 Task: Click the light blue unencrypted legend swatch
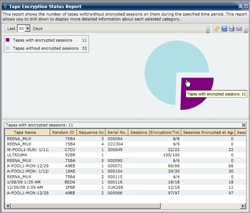tap(8, 48)
